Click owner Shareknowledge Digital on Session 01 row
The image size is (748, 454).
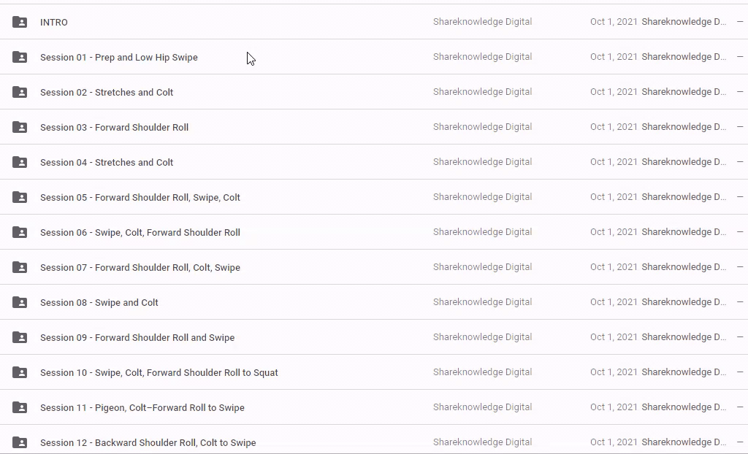pos(482,57)
